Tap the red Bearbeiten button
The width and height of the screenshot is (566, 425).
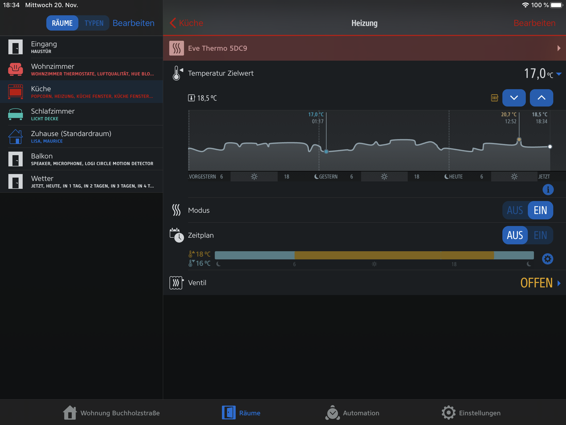point(534,23)
